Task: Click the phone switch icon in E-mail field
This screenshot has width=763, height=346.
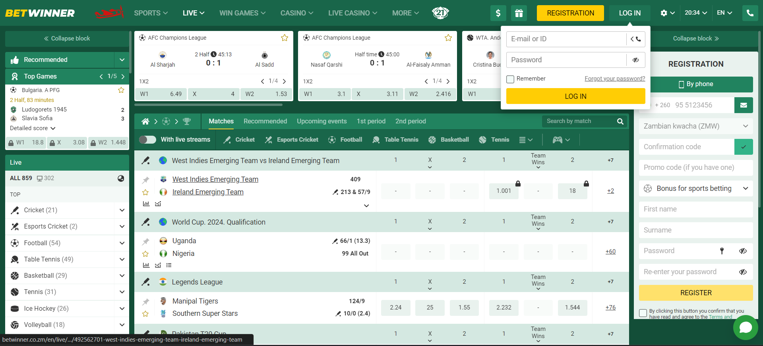Action: (636, 39)
